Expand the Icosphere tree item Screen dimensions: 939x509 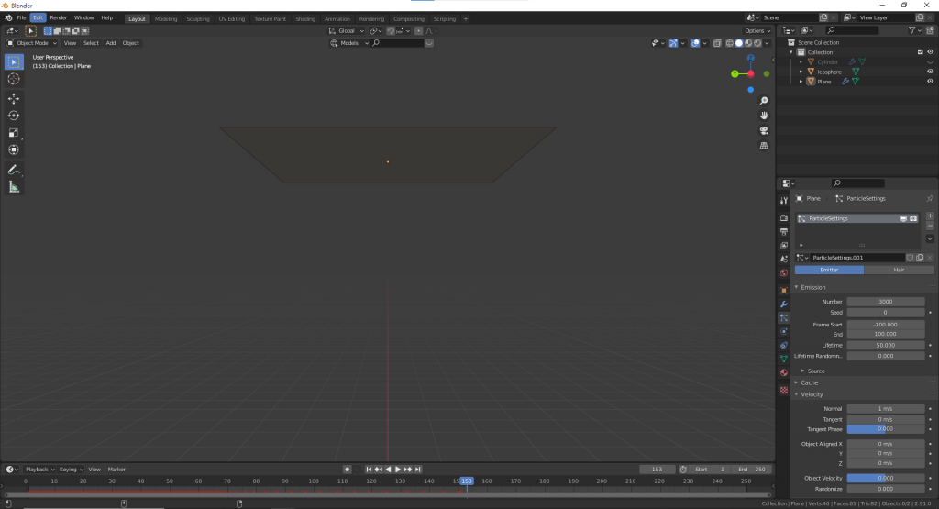pyautogui.click(x=801, y=72)
